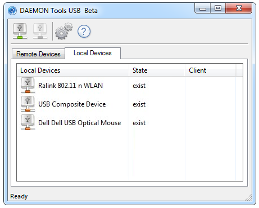The width and height of the screenshot is (259, 208).
Task: Select the USB Composite Device entry
Action: click(72, 104)
